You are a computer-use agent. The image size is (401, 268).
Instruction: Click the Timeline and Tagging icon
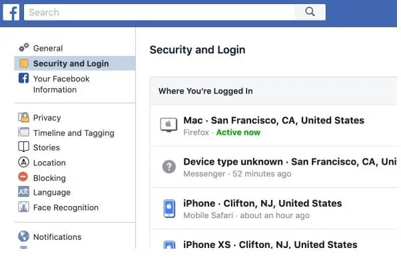[x=24, y=133]
